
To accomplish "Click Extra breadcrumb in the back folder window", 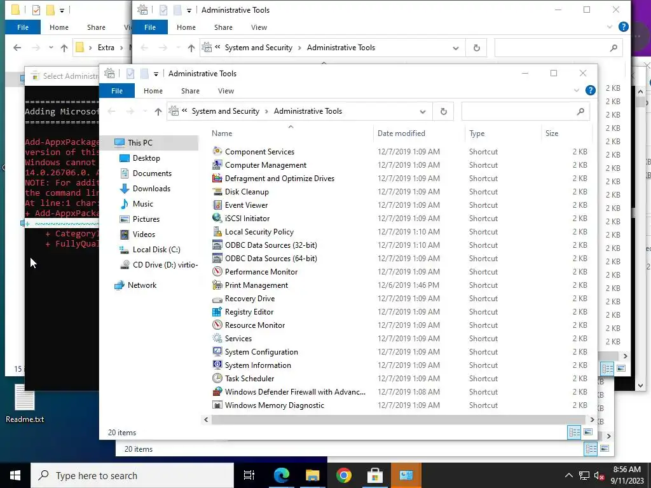I will pos(106,48).
